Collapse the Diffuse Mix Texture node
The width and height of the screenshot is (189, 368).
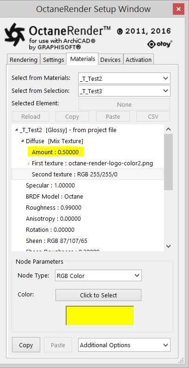tap(22, 141)
